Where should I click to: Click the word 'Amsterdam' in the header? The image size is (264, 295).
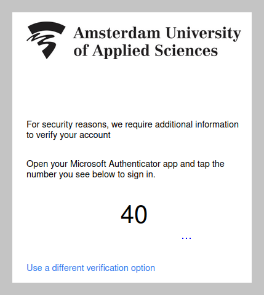click(117, 33)
